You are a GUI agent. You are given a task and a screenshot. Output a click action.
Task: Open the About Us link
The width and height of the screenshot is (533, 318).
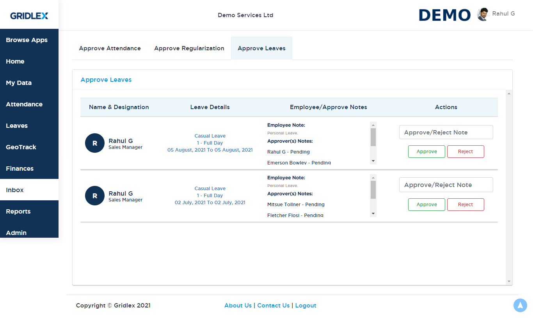tap(238, 306)
